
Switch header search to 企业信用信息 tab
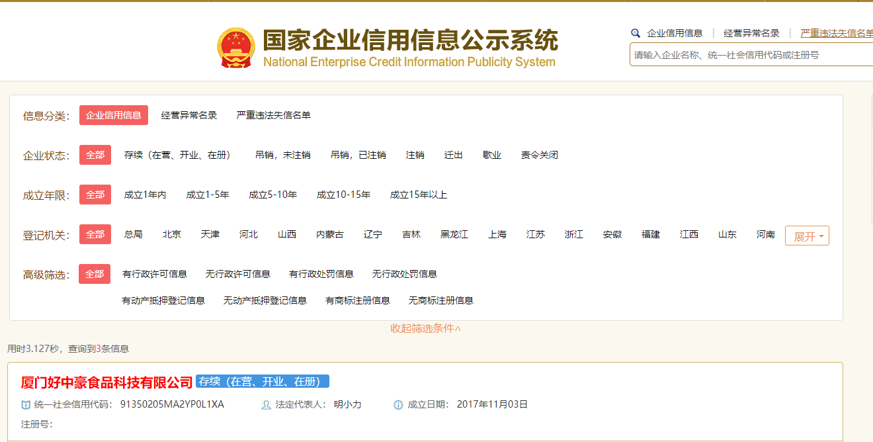click(675, 33)
